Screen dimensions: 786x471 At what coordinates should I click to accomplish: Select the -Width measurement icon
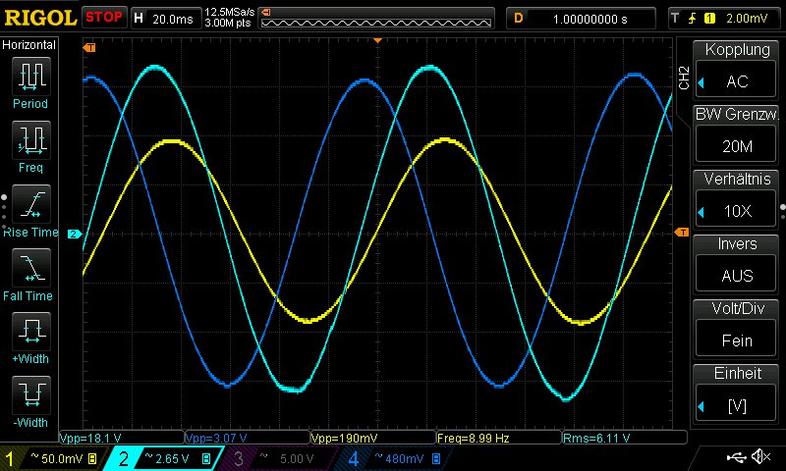tap(31, 394)
